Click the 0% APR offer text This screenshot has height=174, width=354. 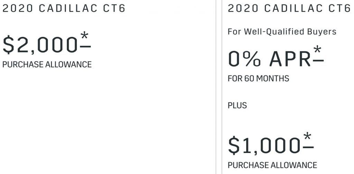(x=269, y=59)
